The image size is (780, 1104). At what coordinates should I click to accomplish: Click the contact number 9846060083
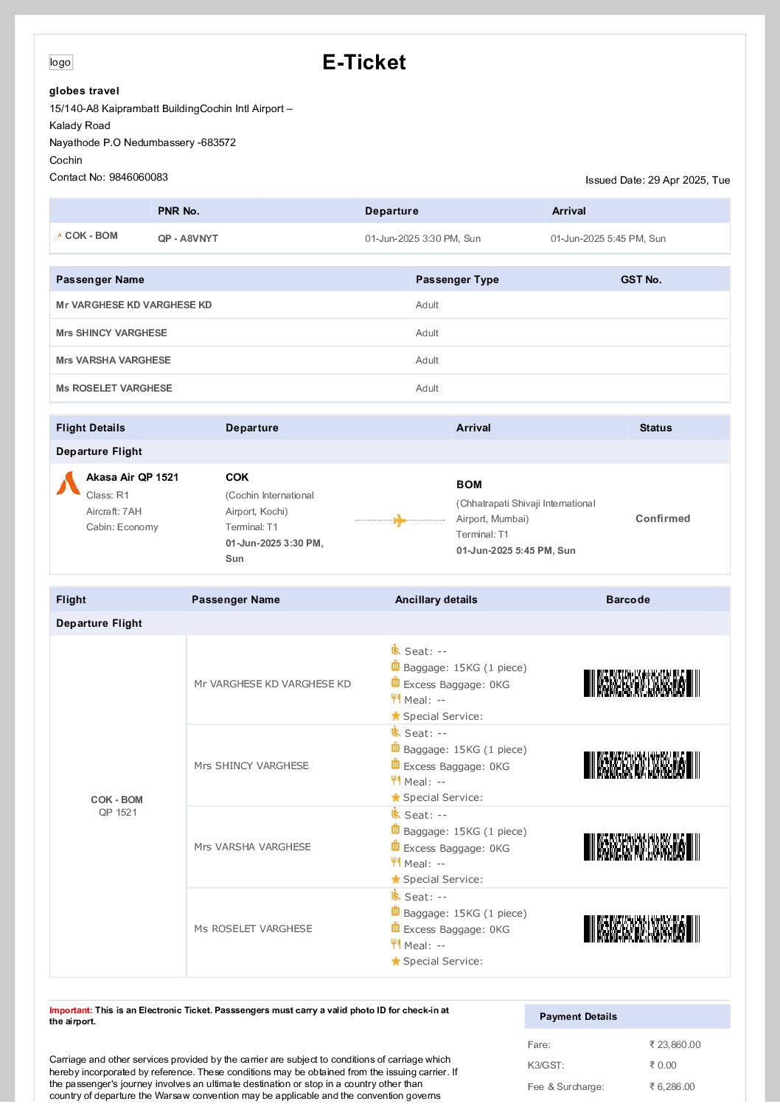(139, 177)
